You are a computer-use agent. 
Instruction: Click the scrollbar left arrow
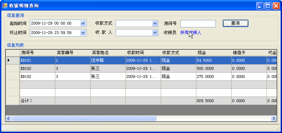(x=8, y=118)
